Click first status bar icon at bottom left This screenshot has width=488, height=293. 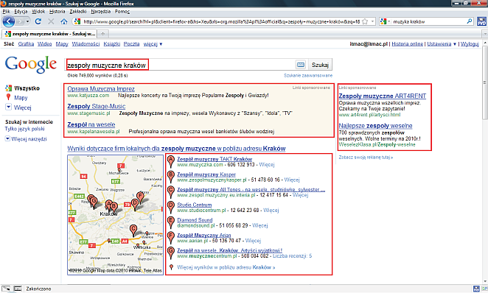point(6,289)
